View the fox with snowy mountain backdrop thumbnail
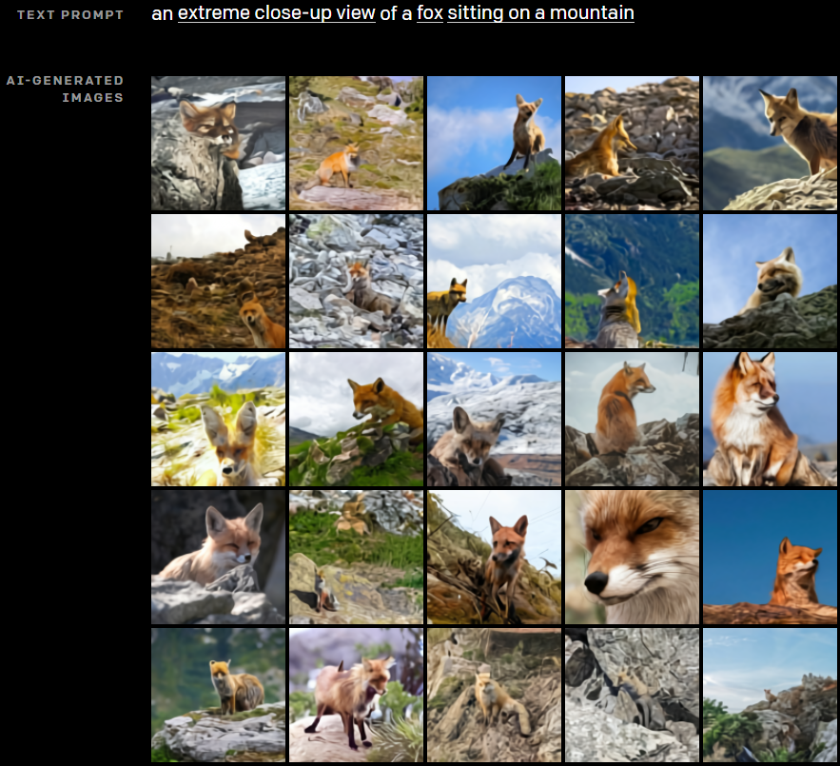This screenshot has height=766, width=840. click(x=494, y=281)
